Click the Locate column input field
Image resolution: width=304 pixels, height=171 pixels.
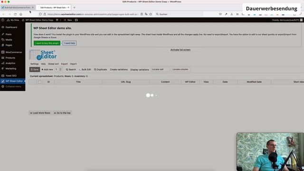point(181,69)
